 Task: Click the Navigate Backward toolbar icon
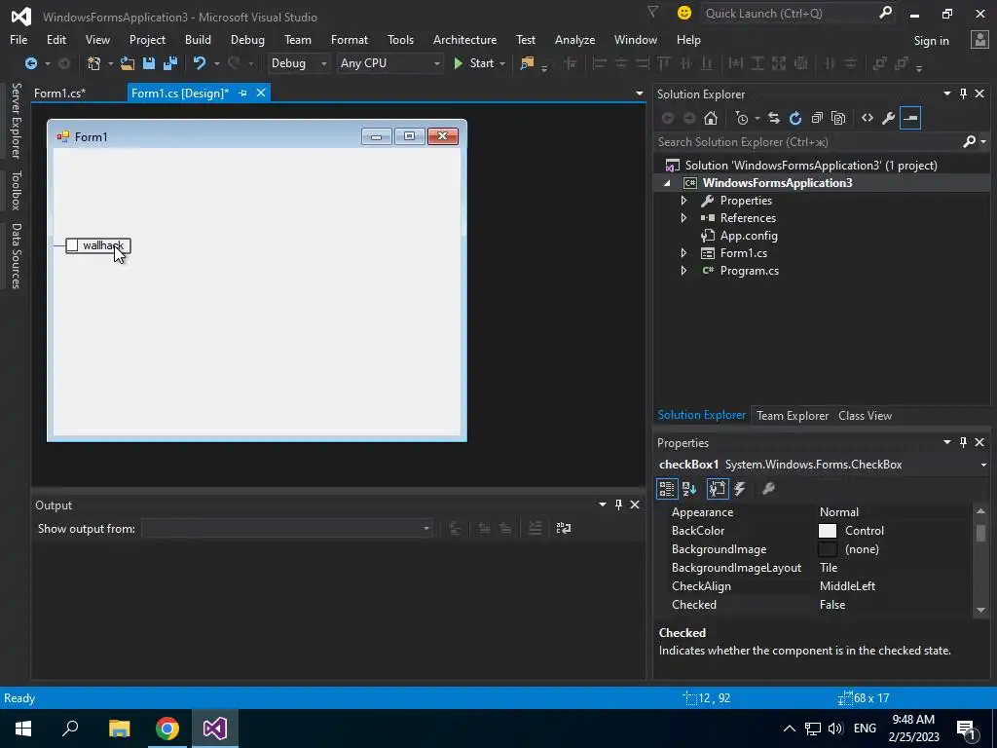30,63
